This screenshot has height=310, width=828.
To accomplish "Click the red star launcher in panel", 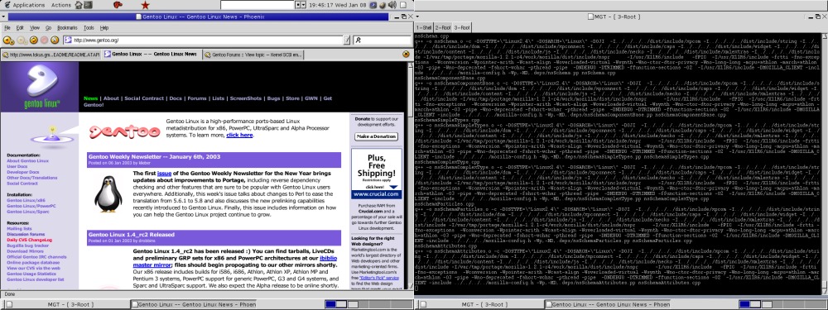I will (145, 5).
